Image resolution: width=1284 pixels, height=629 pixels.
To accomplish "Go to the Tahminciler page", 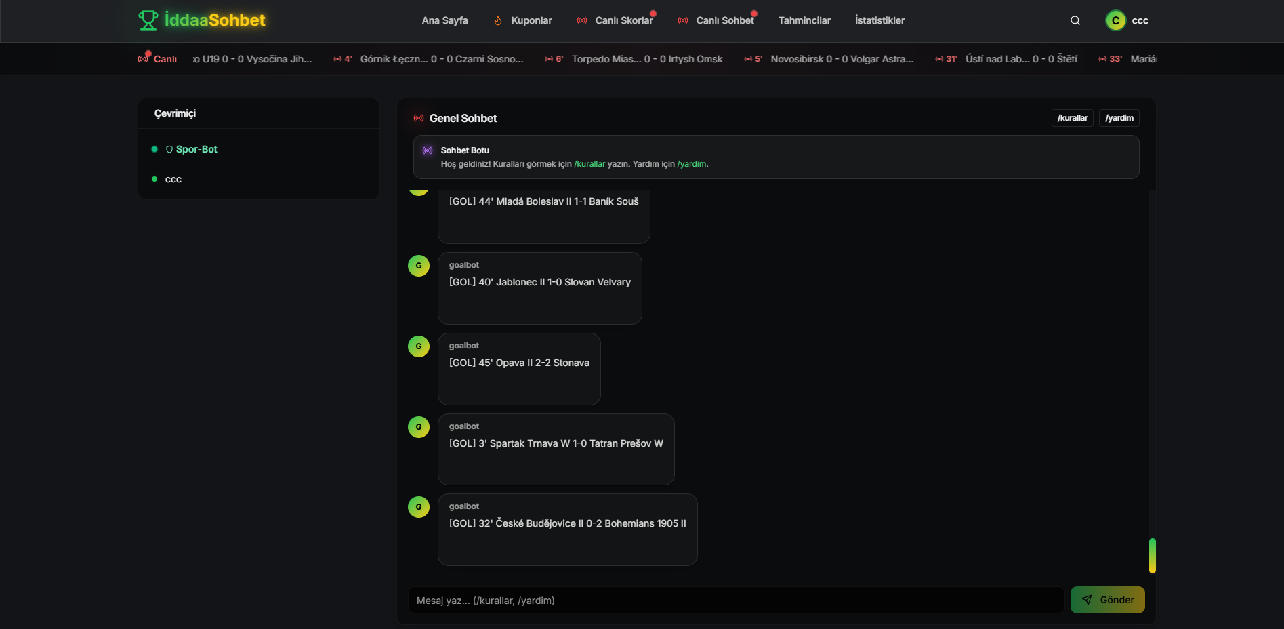I will [804, 20].
